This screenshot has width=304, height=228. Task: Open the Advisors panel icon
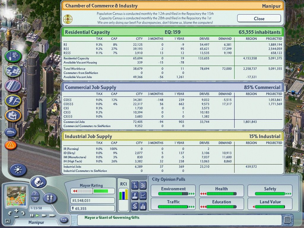(x=135, y=196)
